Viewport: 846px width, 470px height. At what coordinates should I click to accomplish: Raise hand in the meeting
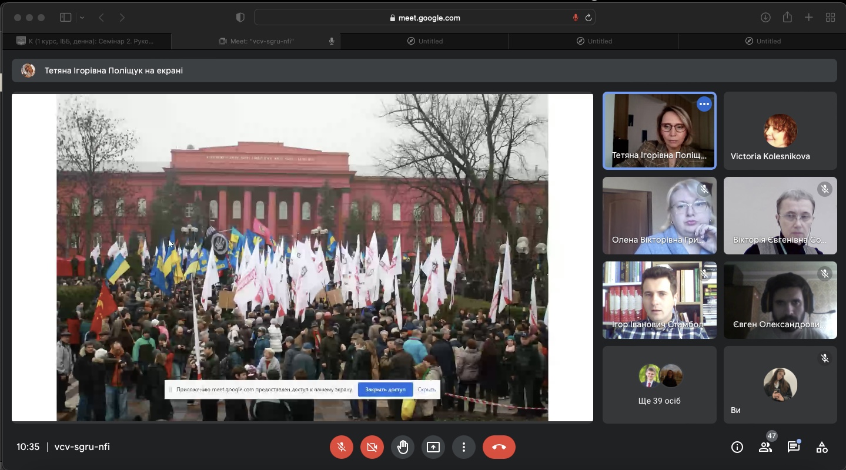[403, 447]
